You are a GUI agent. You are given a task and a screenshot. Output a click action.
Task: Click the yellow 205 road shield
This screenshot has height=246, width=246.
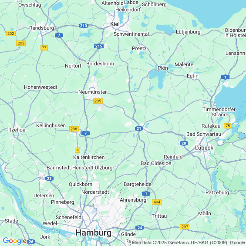98,101
